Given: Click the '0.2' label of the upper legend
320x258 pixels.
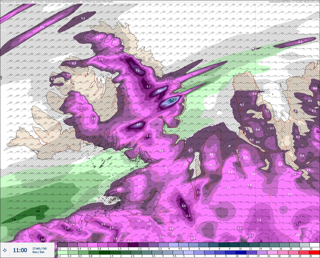Looking at the screenshot, I should [59, 248].
